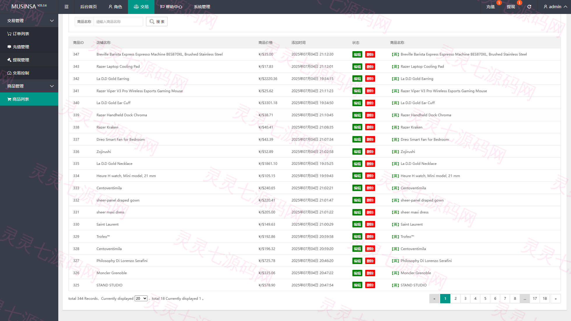This screenshot has width=571, height=321.
Task: Click 编辑 for Razer Laptop Cooling Pad
Action: [x=357, y=67]
